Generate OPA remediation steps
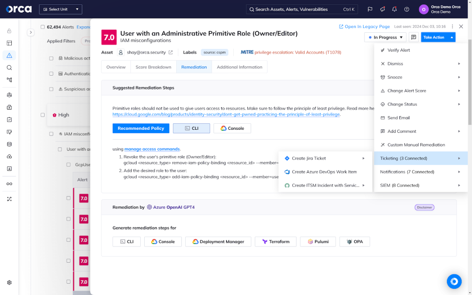The image size is (472, 295). (354, 242)
